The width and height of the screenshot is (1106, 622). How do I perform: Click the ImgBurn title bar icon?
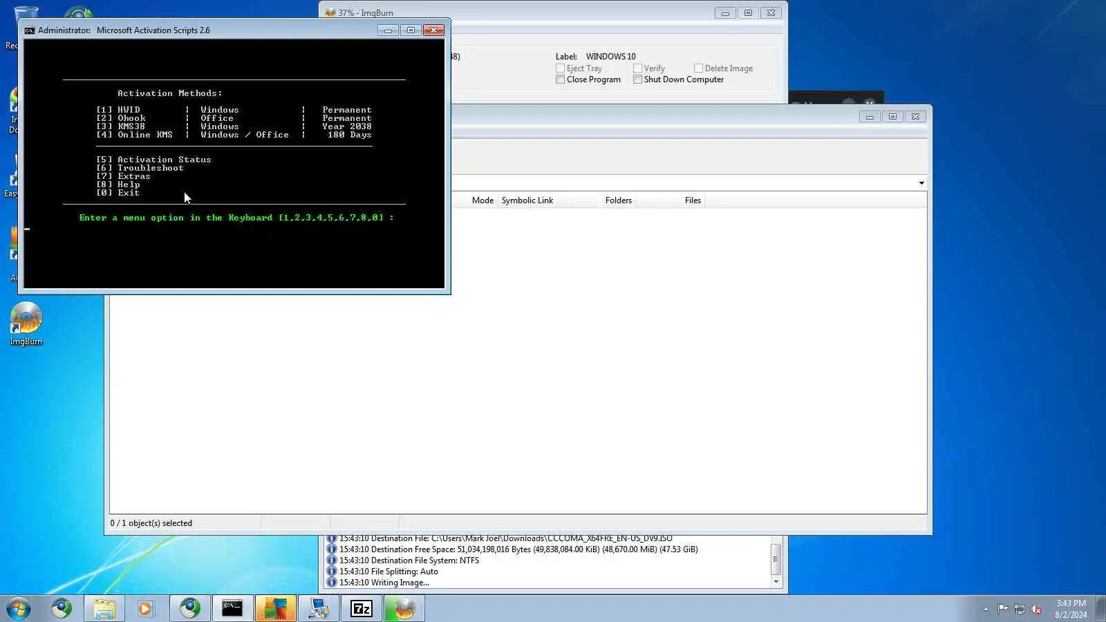pyautogui.click(x=330, y=12)
